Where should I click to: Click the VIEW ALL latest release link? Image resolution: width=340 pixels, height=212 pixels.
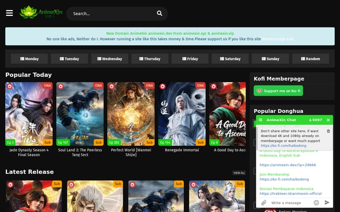(x=239, y=173)
